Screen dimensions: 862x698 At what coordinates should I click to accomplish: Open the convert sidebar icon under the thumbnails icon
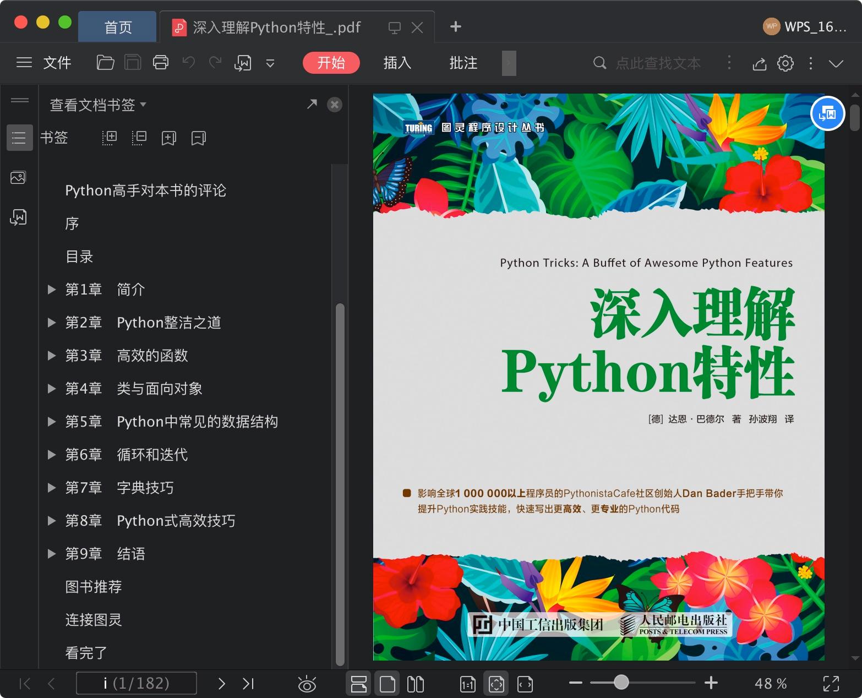tap(18, 217)
